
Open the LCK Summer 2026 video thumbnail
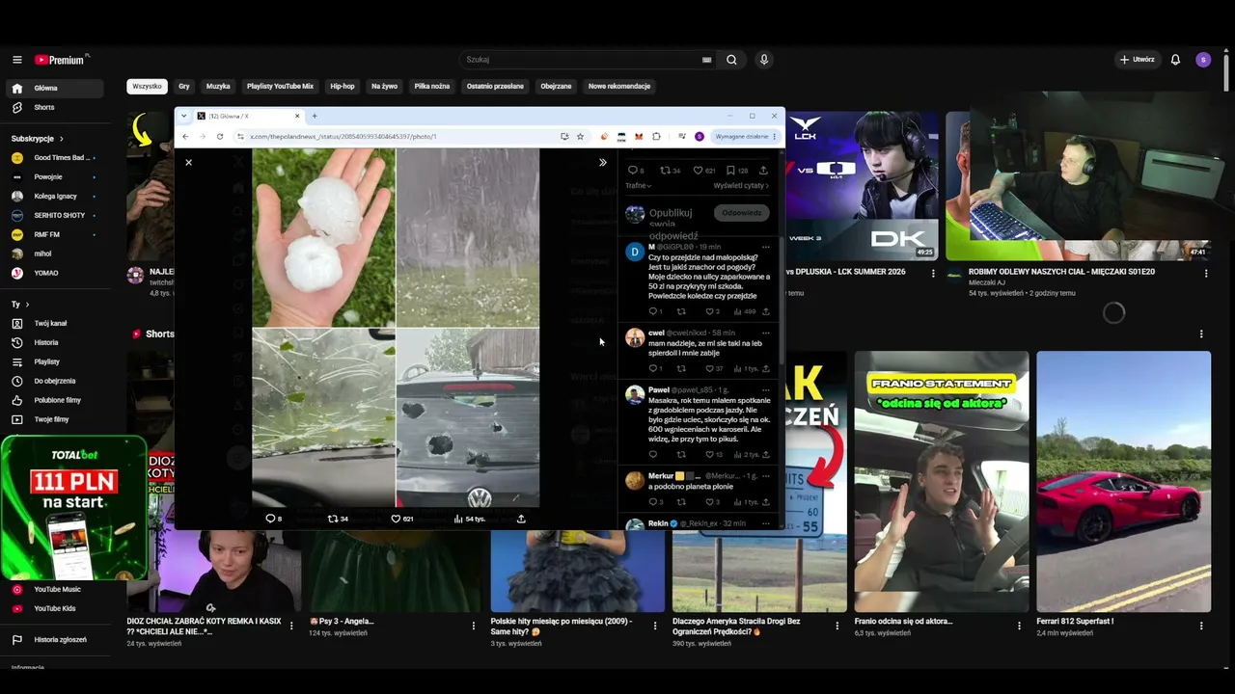pos(862,186)
